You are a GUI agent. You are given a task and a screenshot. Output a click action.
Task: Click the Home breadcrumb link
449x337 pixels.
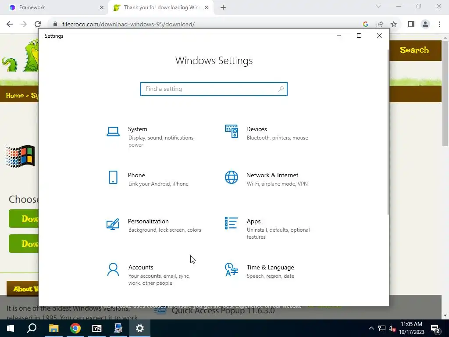pyautogui.click(x=15, y=95)
